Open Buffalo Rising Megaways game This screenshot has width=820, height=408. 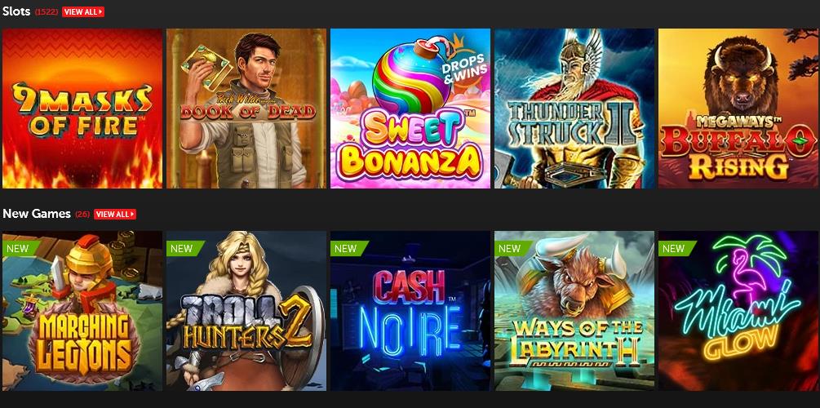pyautogui.click(x=738, y=109)
